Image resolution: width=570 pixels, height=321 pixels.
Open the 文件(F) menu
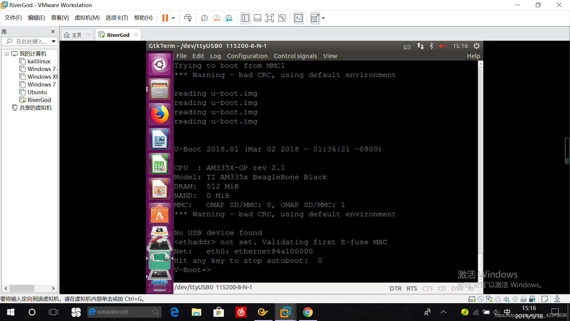tap(13, 18)
